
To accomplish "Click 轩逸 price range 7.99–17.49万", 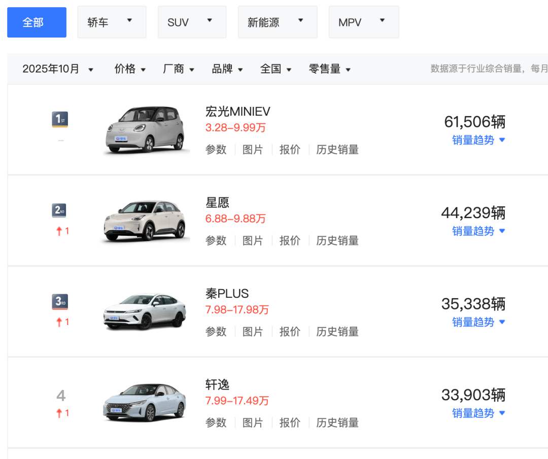I will [x=235, y=401].
